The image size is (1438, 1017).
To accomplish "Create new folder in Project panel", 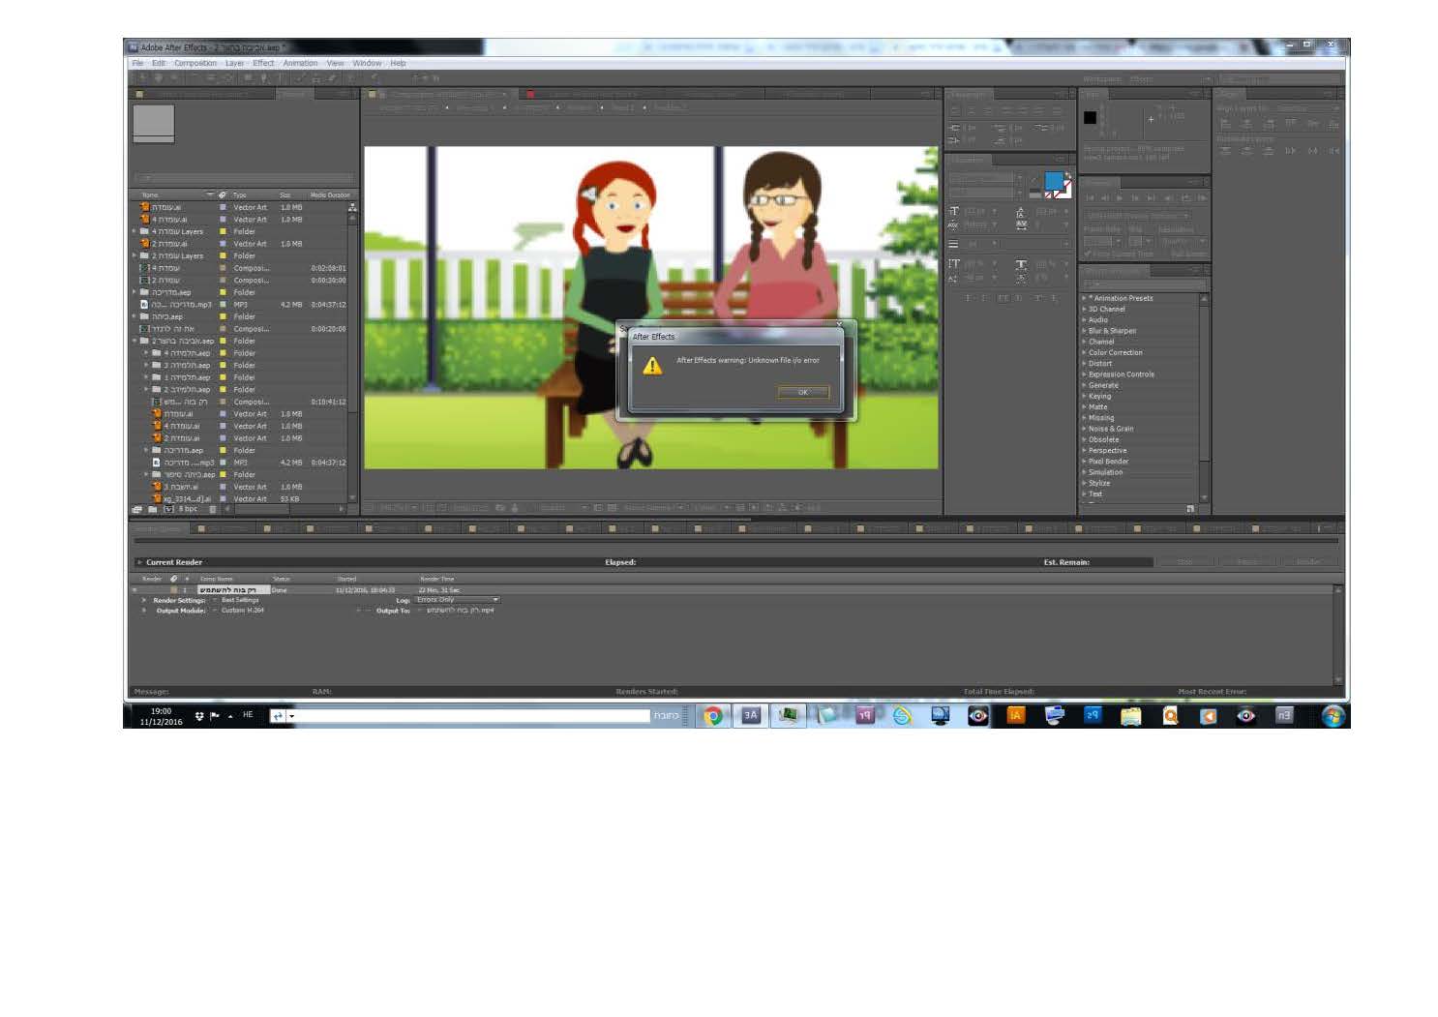I will coord(152,509).
